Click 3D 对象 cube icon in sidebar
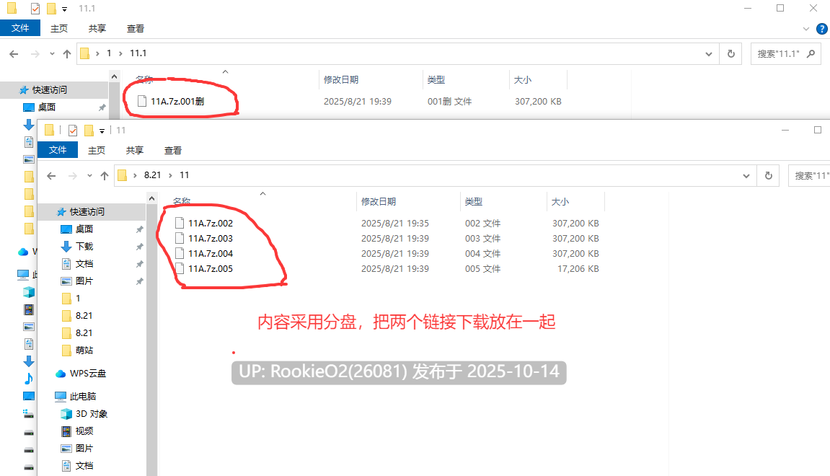The image size is (830, 476). click(66, 414)
